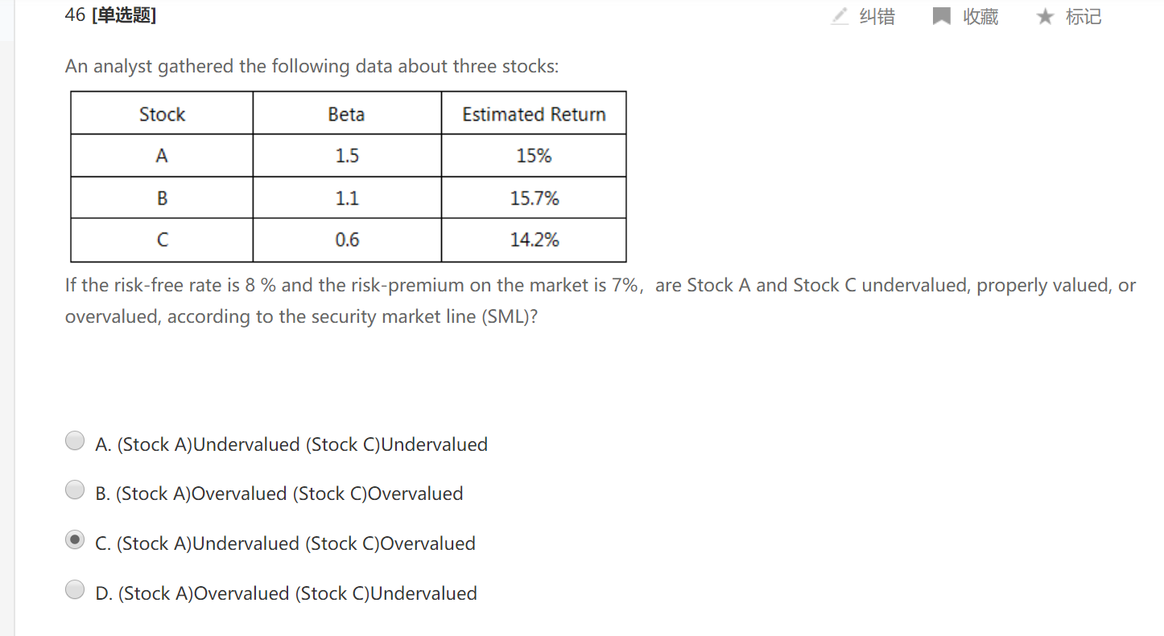The width and height of the screenshot is (1164, 636).
Task: Choose radio button for option D
Action: coord(75,589)
